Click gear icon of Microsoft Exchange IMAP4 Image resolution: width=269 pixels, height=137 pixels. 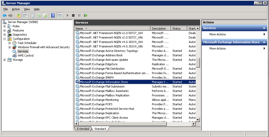[x=77, y=78]
